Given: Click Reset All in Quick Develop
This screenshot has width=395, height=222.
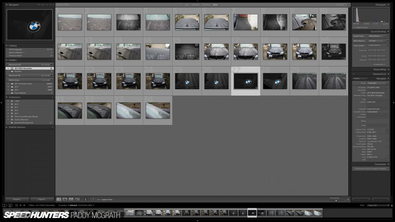Looking at the screenshot, I should click(x=379, y=65).
